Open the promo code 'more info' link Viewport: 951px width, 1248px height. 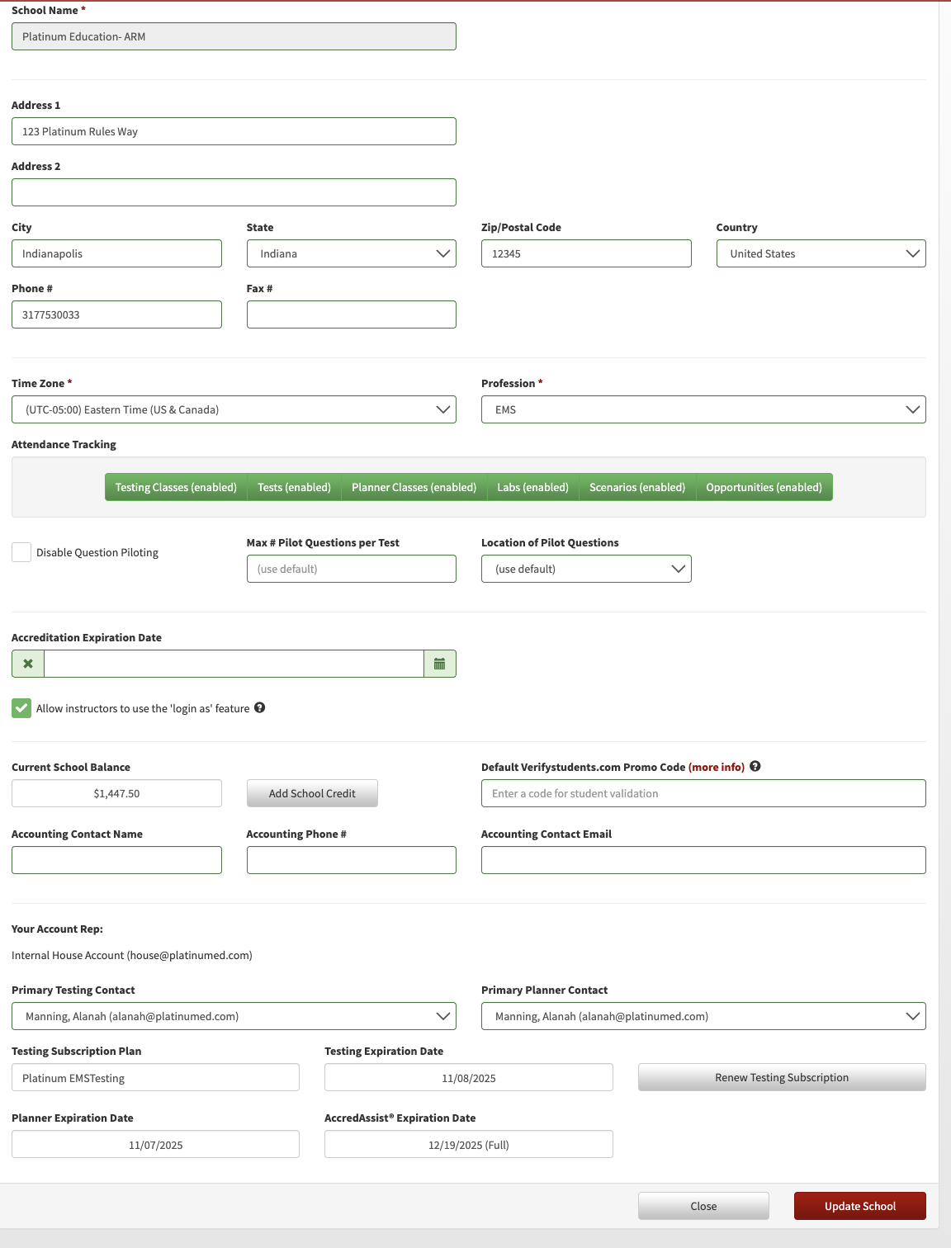(x=717, y=767)
